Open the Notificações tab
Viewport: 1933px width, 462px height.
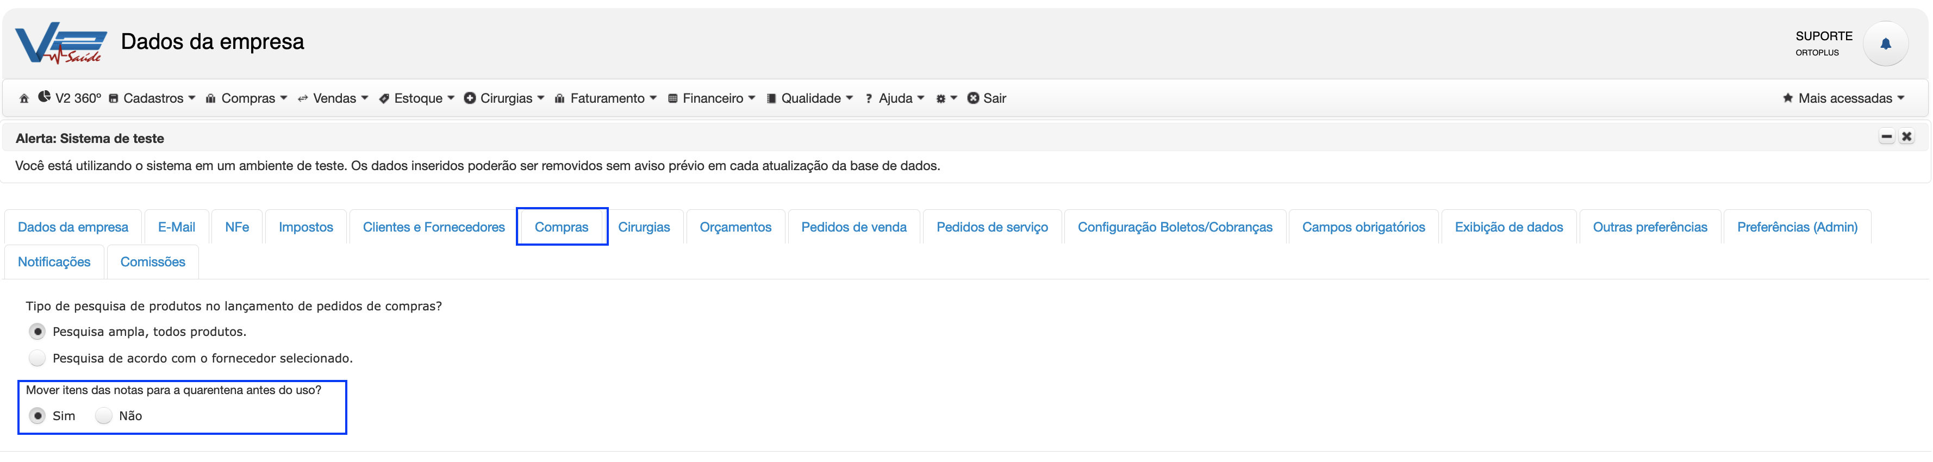(x=54, y=262)
